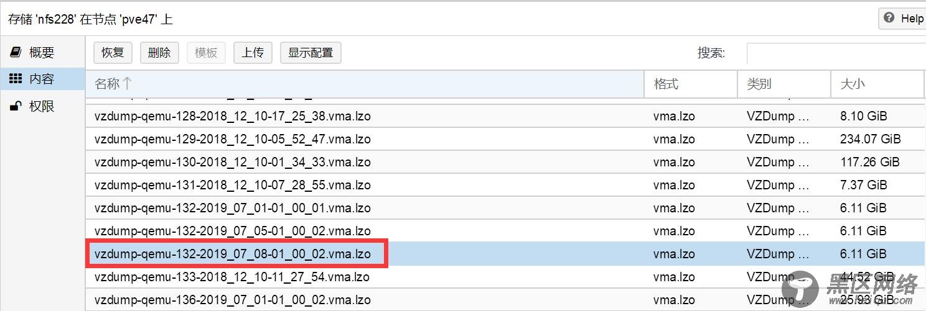This screenshot has height=311, width=926.
Task: Click the unlock icon beside 权限
Action: [16, 106]
